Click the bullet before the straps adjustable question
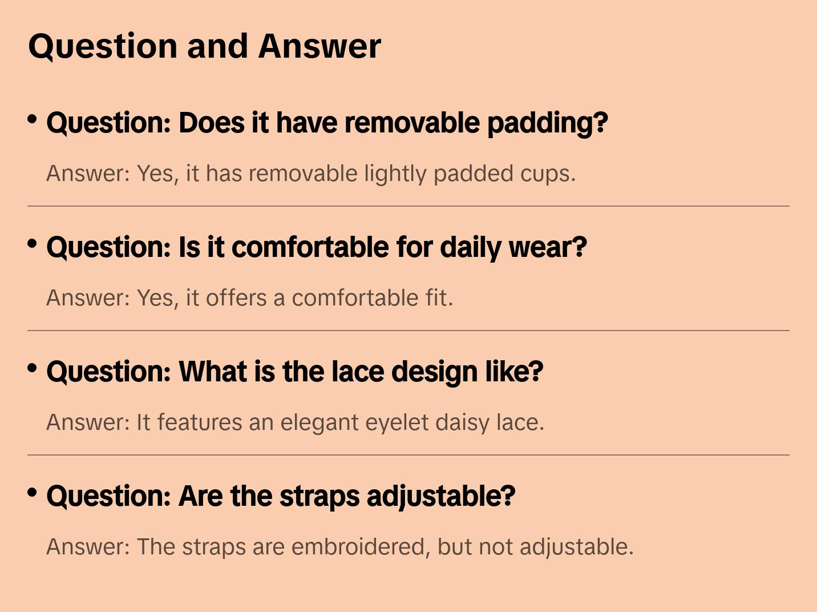 pos(33,493)
